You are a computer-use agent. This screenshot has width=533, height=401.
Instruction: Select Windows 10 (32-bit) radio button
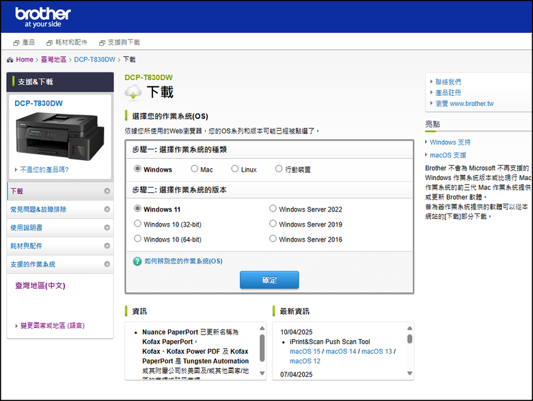click(x=137, y=224)
